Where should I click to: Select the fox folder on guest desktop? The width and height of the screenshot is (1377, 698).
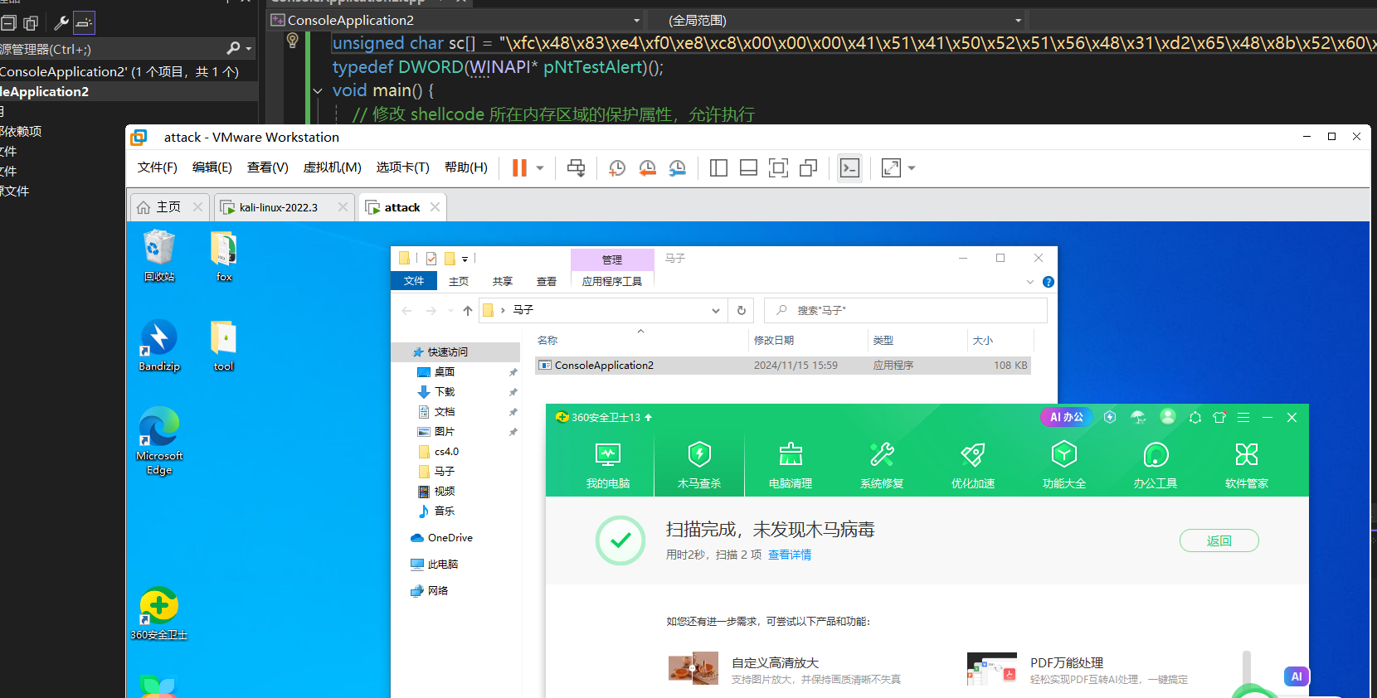click(224, 257)
